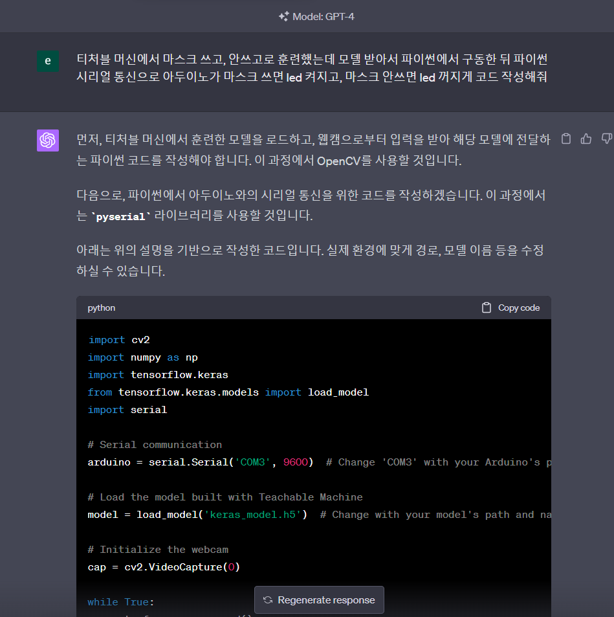The width and height of the screenshot is (614, 617).
Task: Click the regenerate arrows icon
Action: click(x=268, y=600)
